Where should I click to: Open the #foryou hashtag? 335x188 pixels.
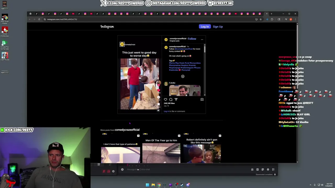pos(197,68)
